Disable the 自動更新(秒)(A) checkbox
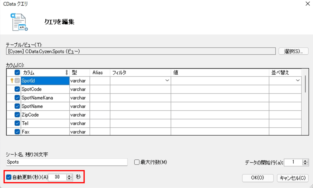 tap(9, 177)
